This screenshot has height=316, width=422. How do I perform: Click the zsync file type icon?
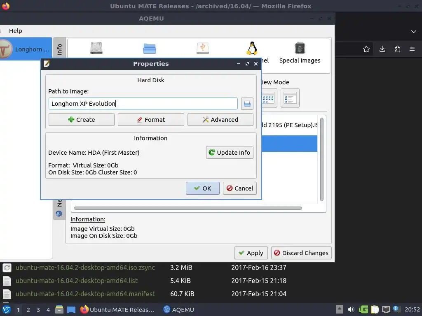(x=7, y=267)
